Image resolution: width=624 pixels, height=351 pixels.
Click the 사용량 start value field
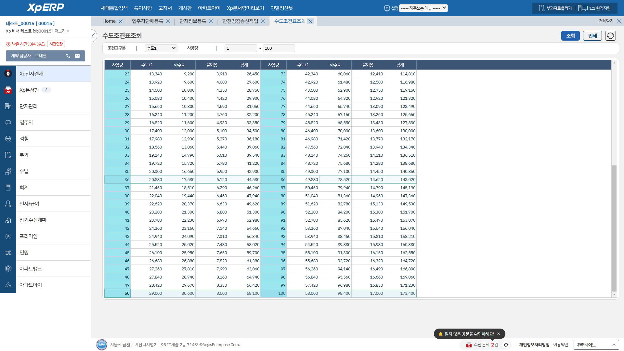click(240, 48)
